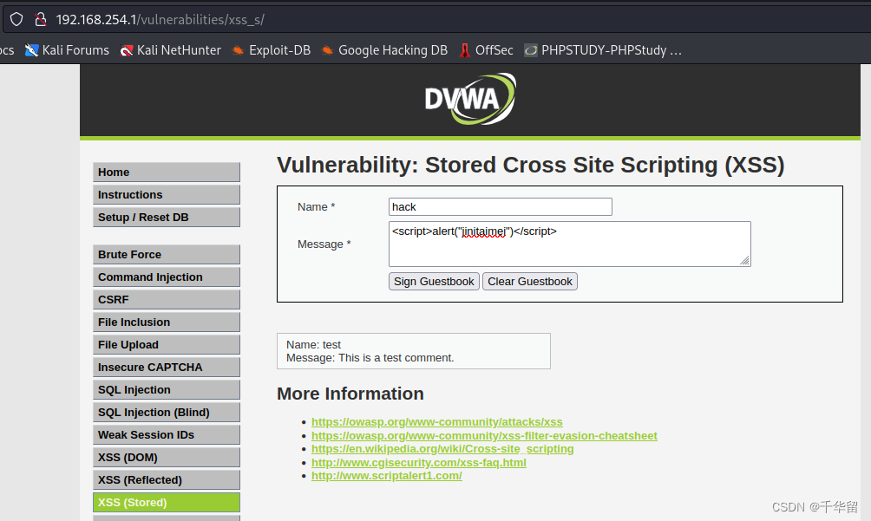This screenshot has height=521, width=871.
Task: Click 'This is a test comment.' message
Action: tap(396, 358)
